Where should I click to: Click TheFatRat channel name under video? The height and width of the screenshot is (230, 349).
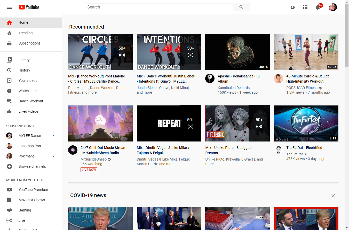(x=295, y=154)
